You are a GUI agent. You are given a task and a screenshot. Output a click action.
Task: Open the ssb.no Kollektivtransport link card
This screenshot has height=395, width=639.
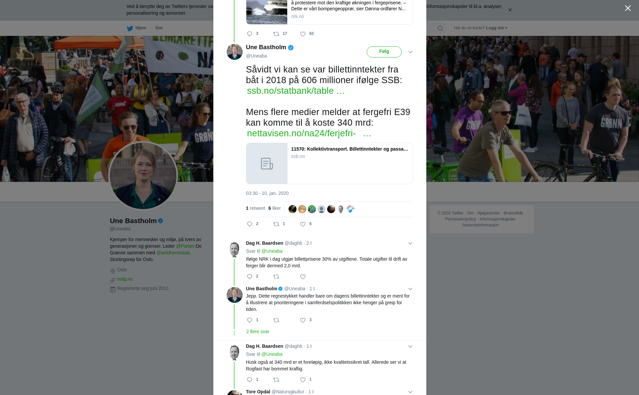click(329, 164)
